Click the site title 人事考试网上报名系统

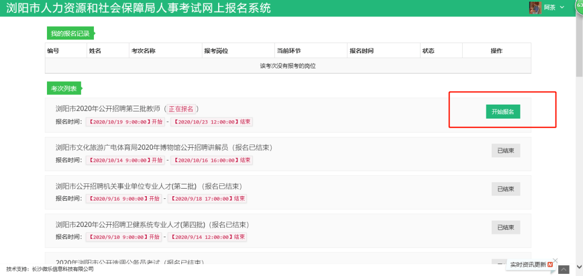[x=138, y=8]
